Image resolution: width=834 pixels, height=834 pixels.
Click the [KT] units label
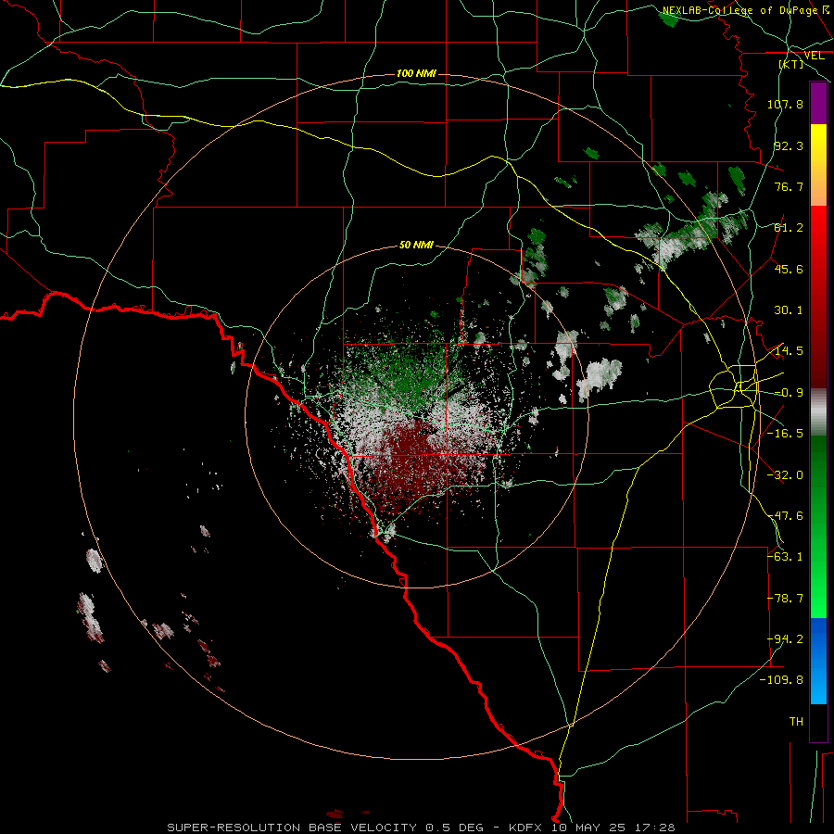pyautogui.click(x=791, y=64)
